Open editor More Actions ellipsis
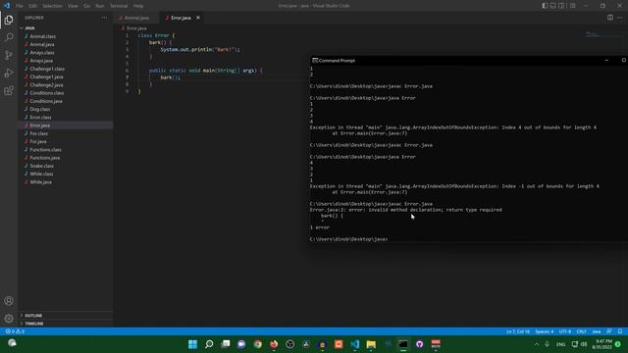 click(619, 18)
